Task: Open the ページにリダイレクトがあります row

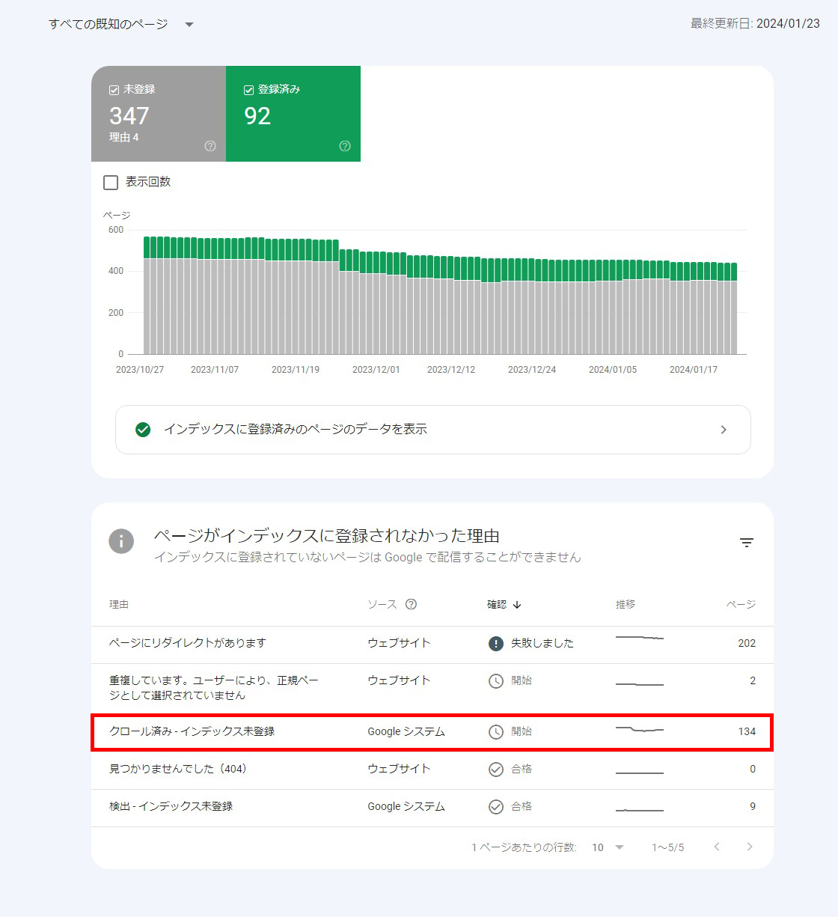Action: tap(188, 643)
